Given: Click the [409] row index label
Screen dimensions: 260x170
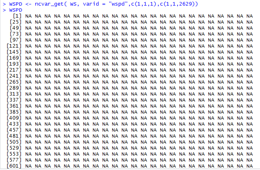Looking at the screenshot, I should point(14,118).
